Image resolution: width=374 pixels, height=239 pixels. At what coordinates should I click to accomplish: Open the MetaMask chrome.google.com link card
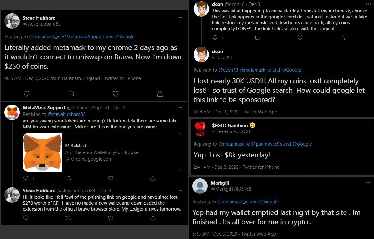[x=102, y=152]
